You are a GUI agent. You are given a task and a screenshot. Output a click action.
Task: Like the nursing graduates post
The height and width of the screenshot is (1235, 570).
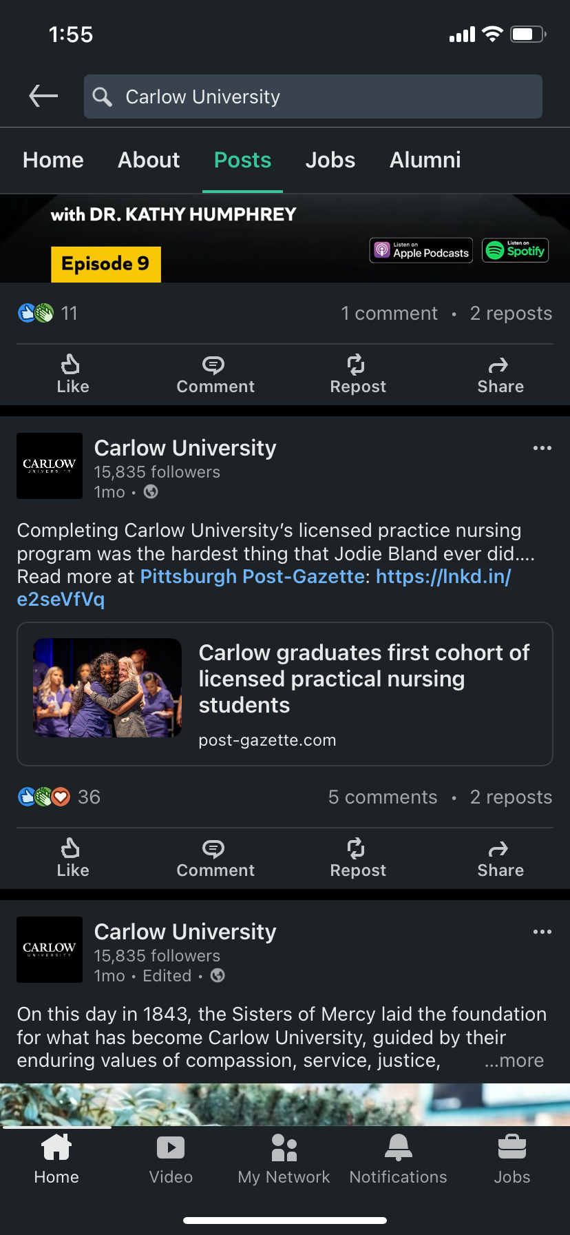72,857
